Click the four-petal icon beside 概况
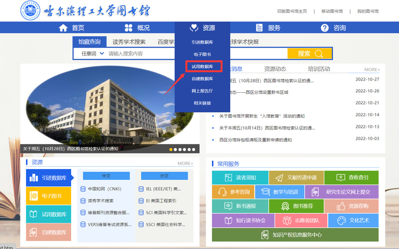The image size is (399, 249). pos(128,28)
